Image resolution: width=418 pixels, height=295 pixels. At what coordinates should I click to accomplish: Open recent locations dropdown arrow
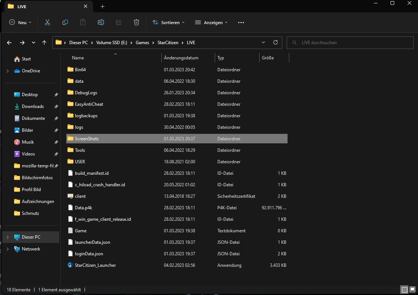[33, 43]
